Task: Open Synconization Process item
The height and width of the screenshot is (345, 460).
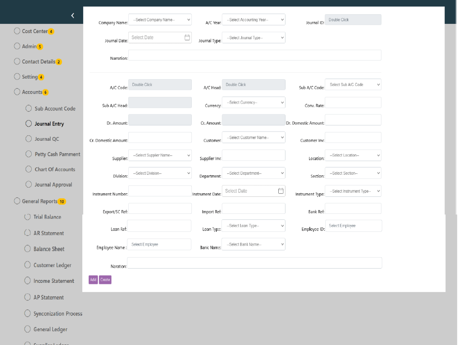Action: click(x=58, y=314)
